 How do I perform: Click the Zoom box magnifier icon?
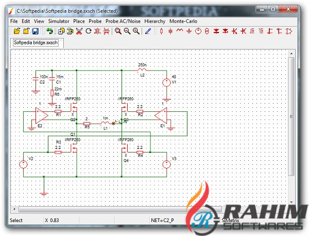point(118,31)
